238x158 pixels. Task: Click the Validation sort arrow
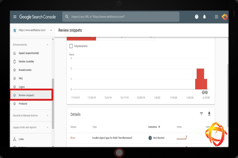click(159, 127)
